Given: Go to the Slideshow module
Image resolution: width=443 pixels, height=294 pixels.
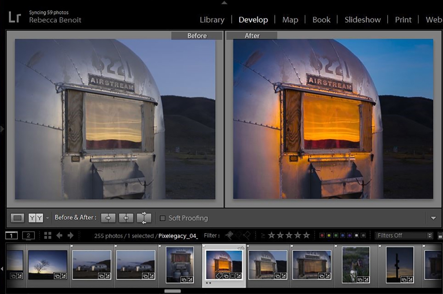Looking at the screenshot, I should click(363, 20).
